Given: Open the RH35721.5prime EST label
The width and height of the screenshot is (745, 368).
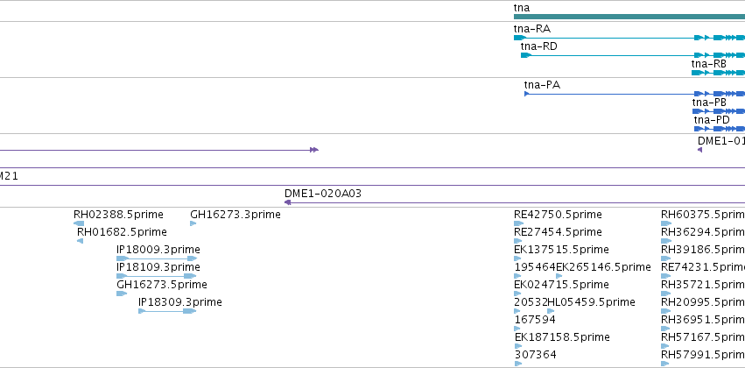Looking at the screenshot, I should pyautogui.click(x=703, y=285).
